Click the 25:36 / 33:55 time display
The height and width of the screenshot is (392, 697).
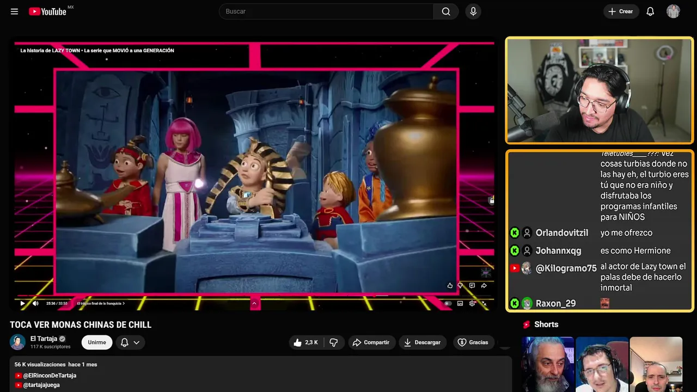pos(57,303)
